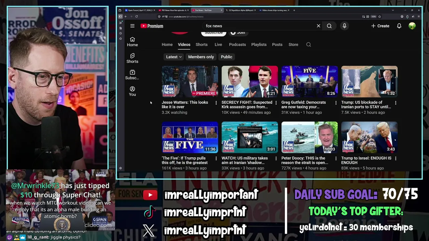Screen dimensions: 429x241
Task: Open more options for Trump to Israel video
Action: 395,159
